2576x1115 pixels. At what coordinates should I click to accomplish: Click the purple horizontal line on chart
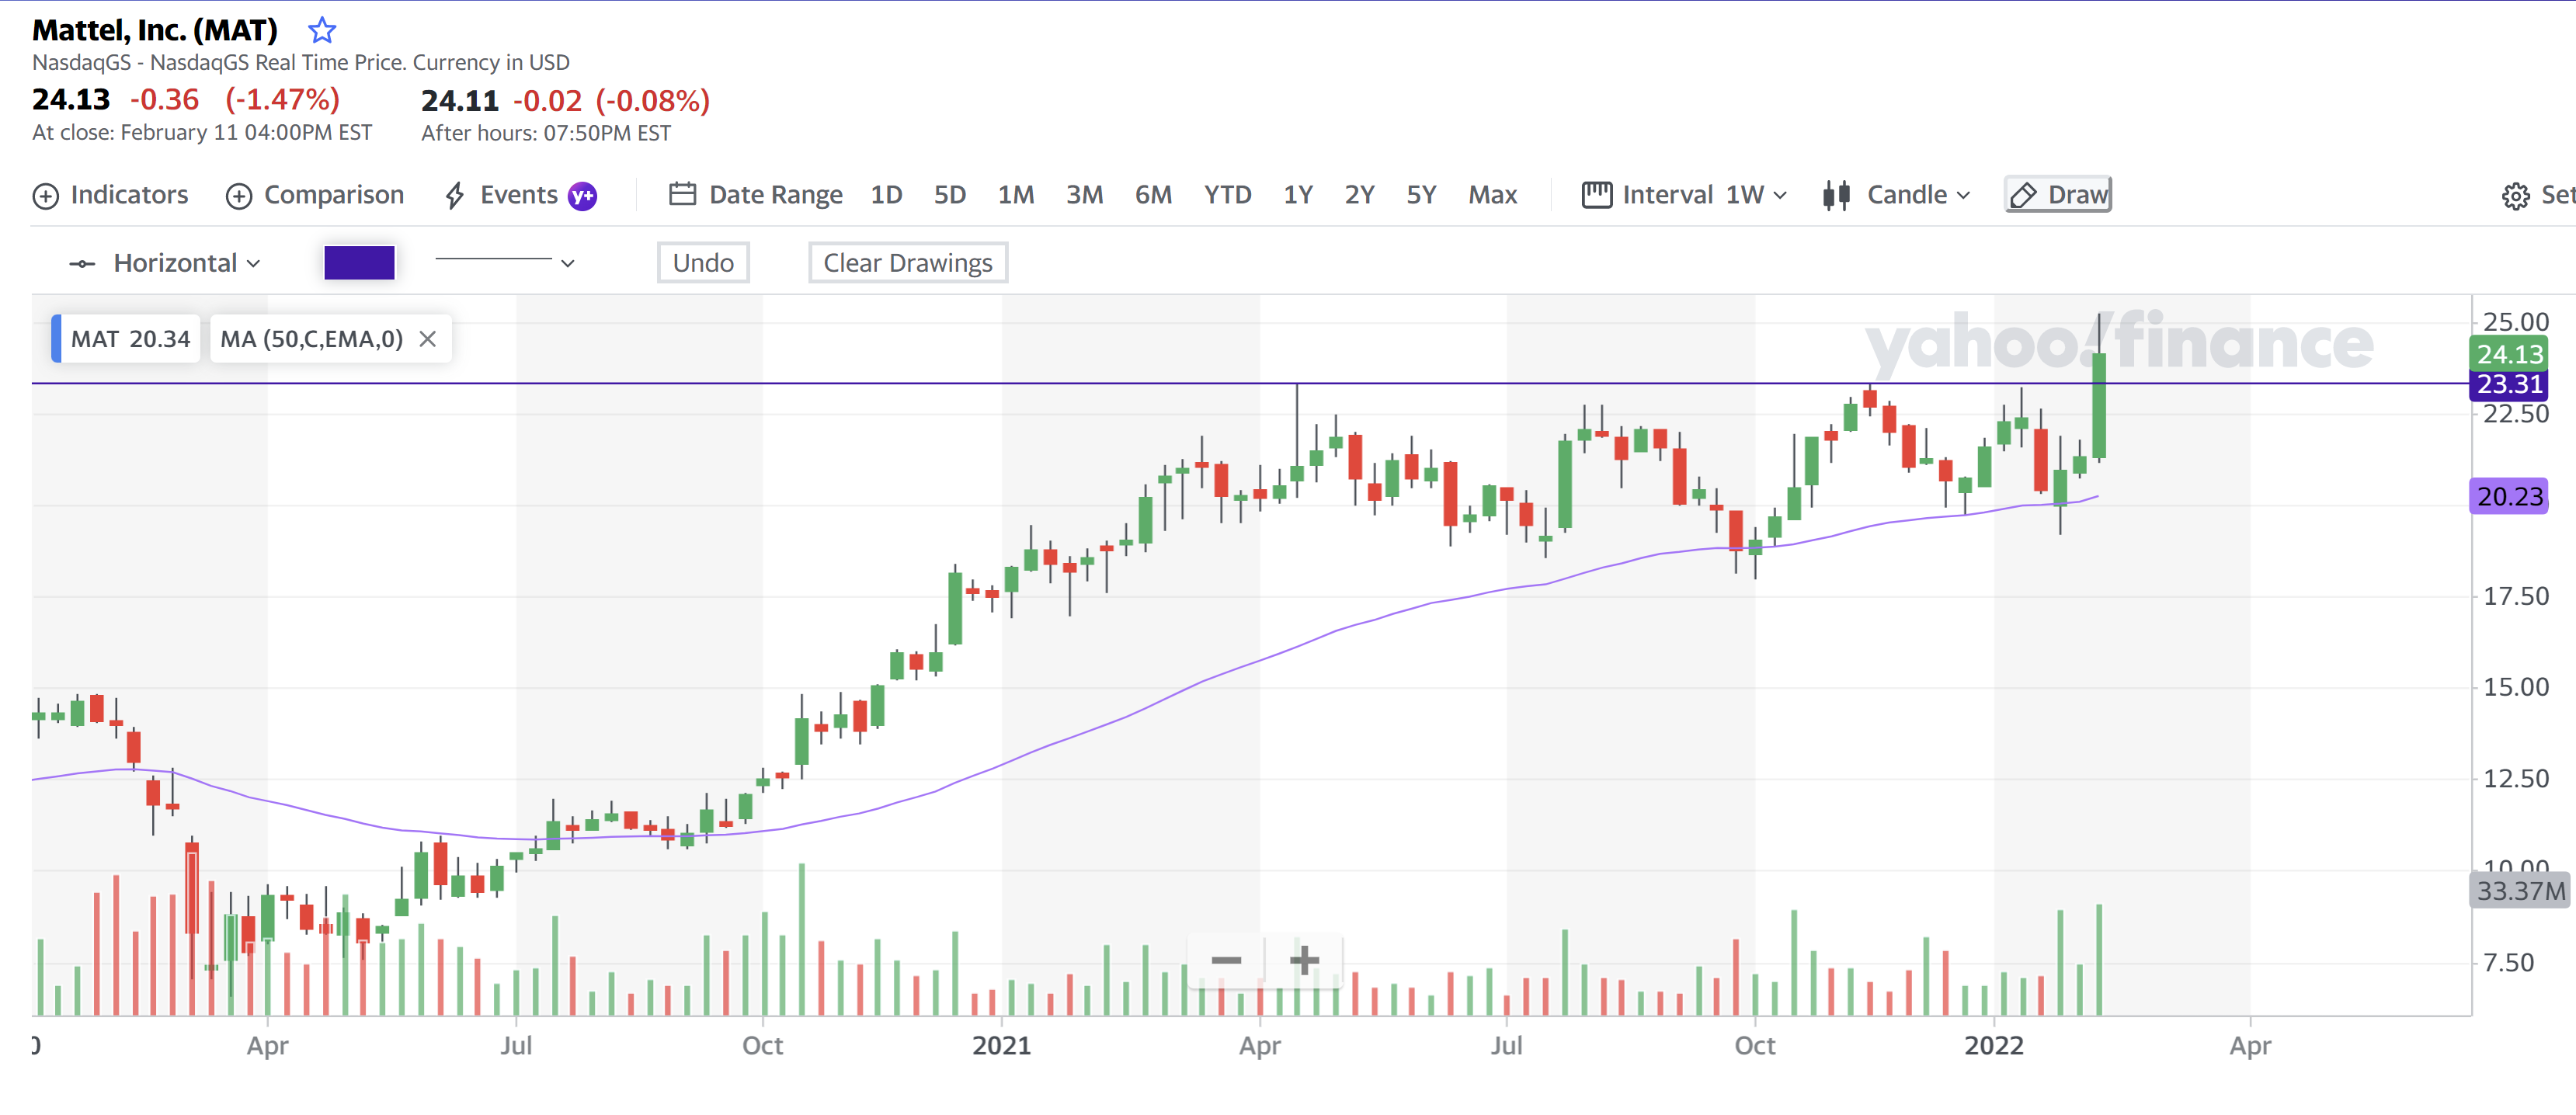(x=1250, y=383)
